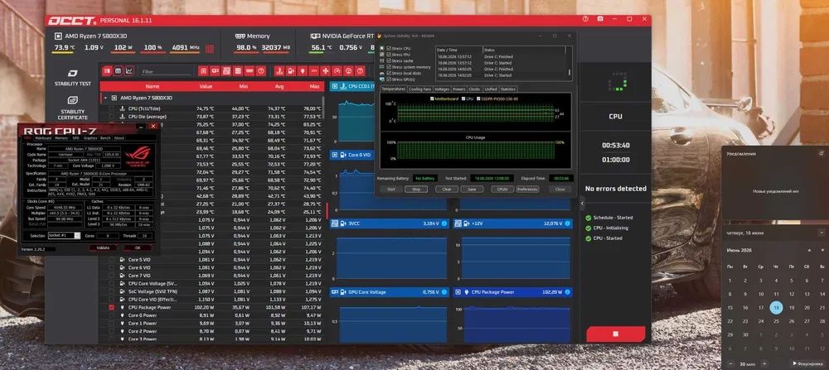The height and width of the screenshot is (370, 829).
Task: Switch to Clocks tab in AIDA64
Action: 474,89
